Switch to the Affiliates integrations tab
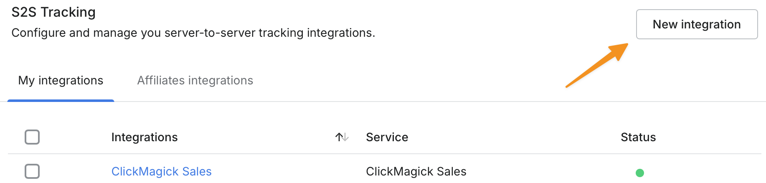766x183 pixels. [x=195, y=80]
